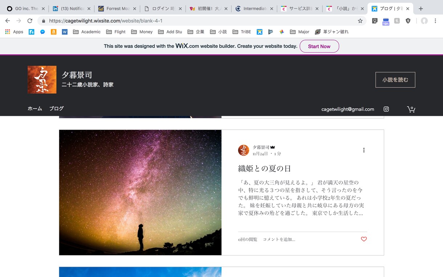The width and height of the screenshot is (443, 277).
Task: Open the Add Stu bookmarks folder
Action: 170,32
